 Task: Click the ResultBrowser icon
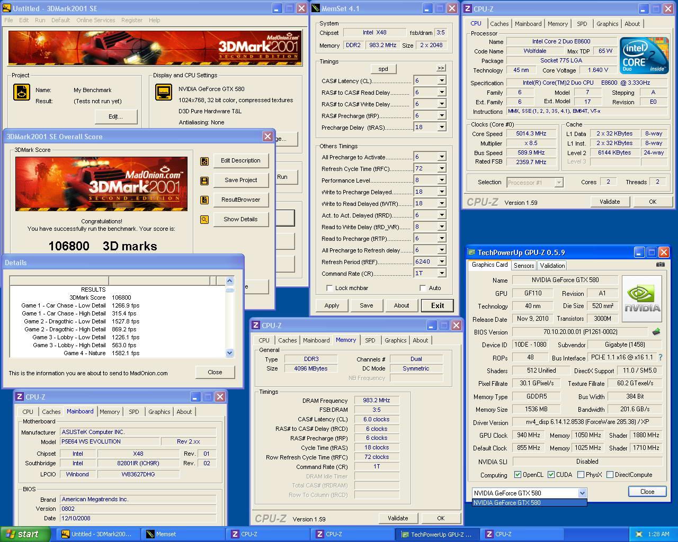204,200
